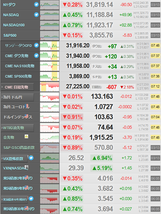
Task: Click the 07:12 timestamp on 日経先物 row
Action: point(155,87)
